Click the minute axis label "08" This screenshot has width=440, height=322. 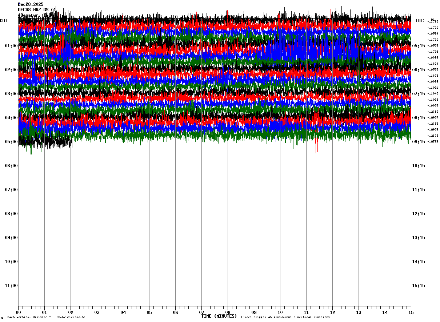228,312
